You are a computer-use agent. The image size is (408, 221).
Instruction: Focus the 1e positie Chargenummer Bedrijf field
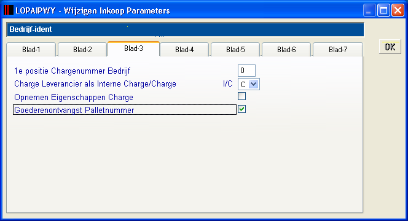246,71
